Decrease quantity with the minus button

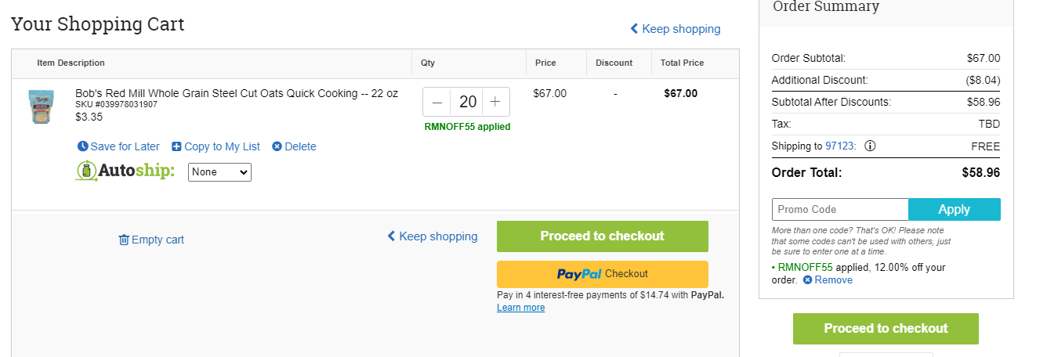coord(437,102)
